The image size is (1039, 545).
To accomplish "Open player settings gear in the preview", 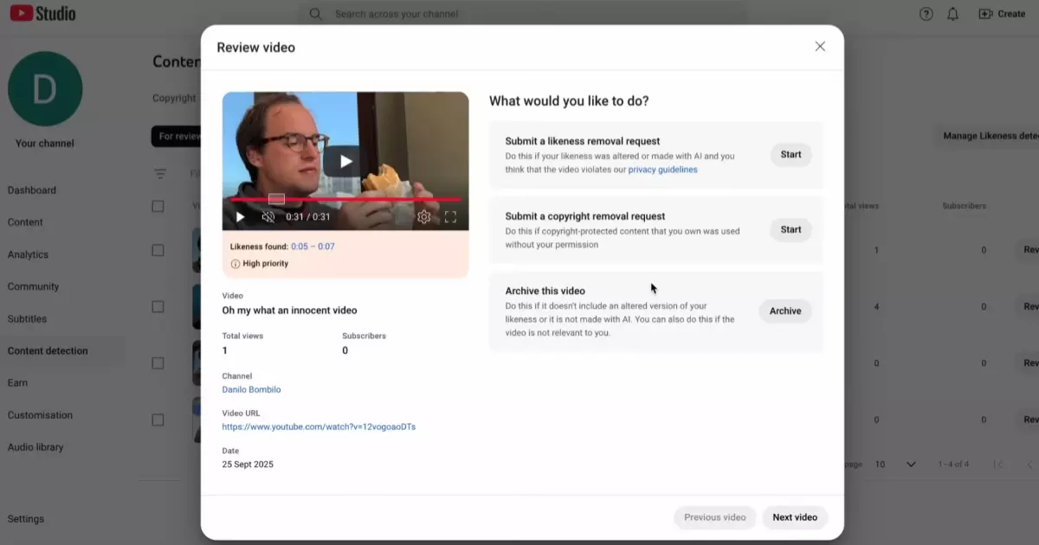I will 424,216.
